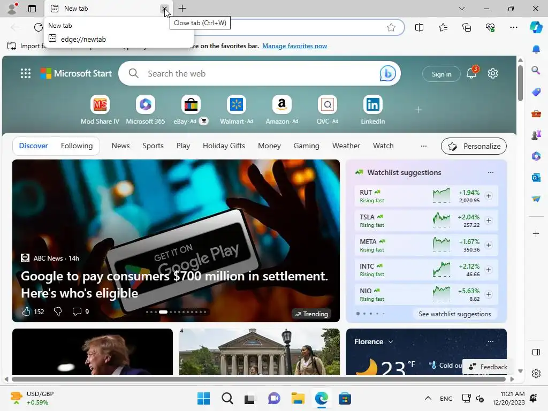This screenshot has width=548, height=411.
Task: Click the Sign in button
Action: [x=441, y=74]
